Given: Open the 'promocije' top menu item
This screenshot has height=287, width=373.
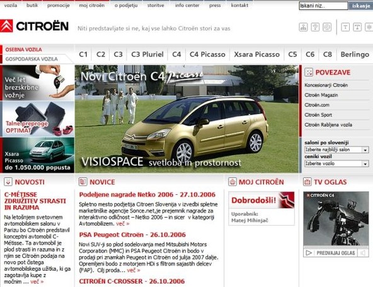Looking at the screenshot, I should pos(58,5).
